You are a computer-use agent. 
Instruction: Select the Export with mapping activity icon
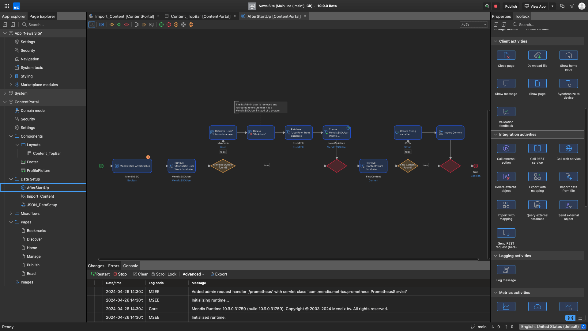[x=537, y=177]
